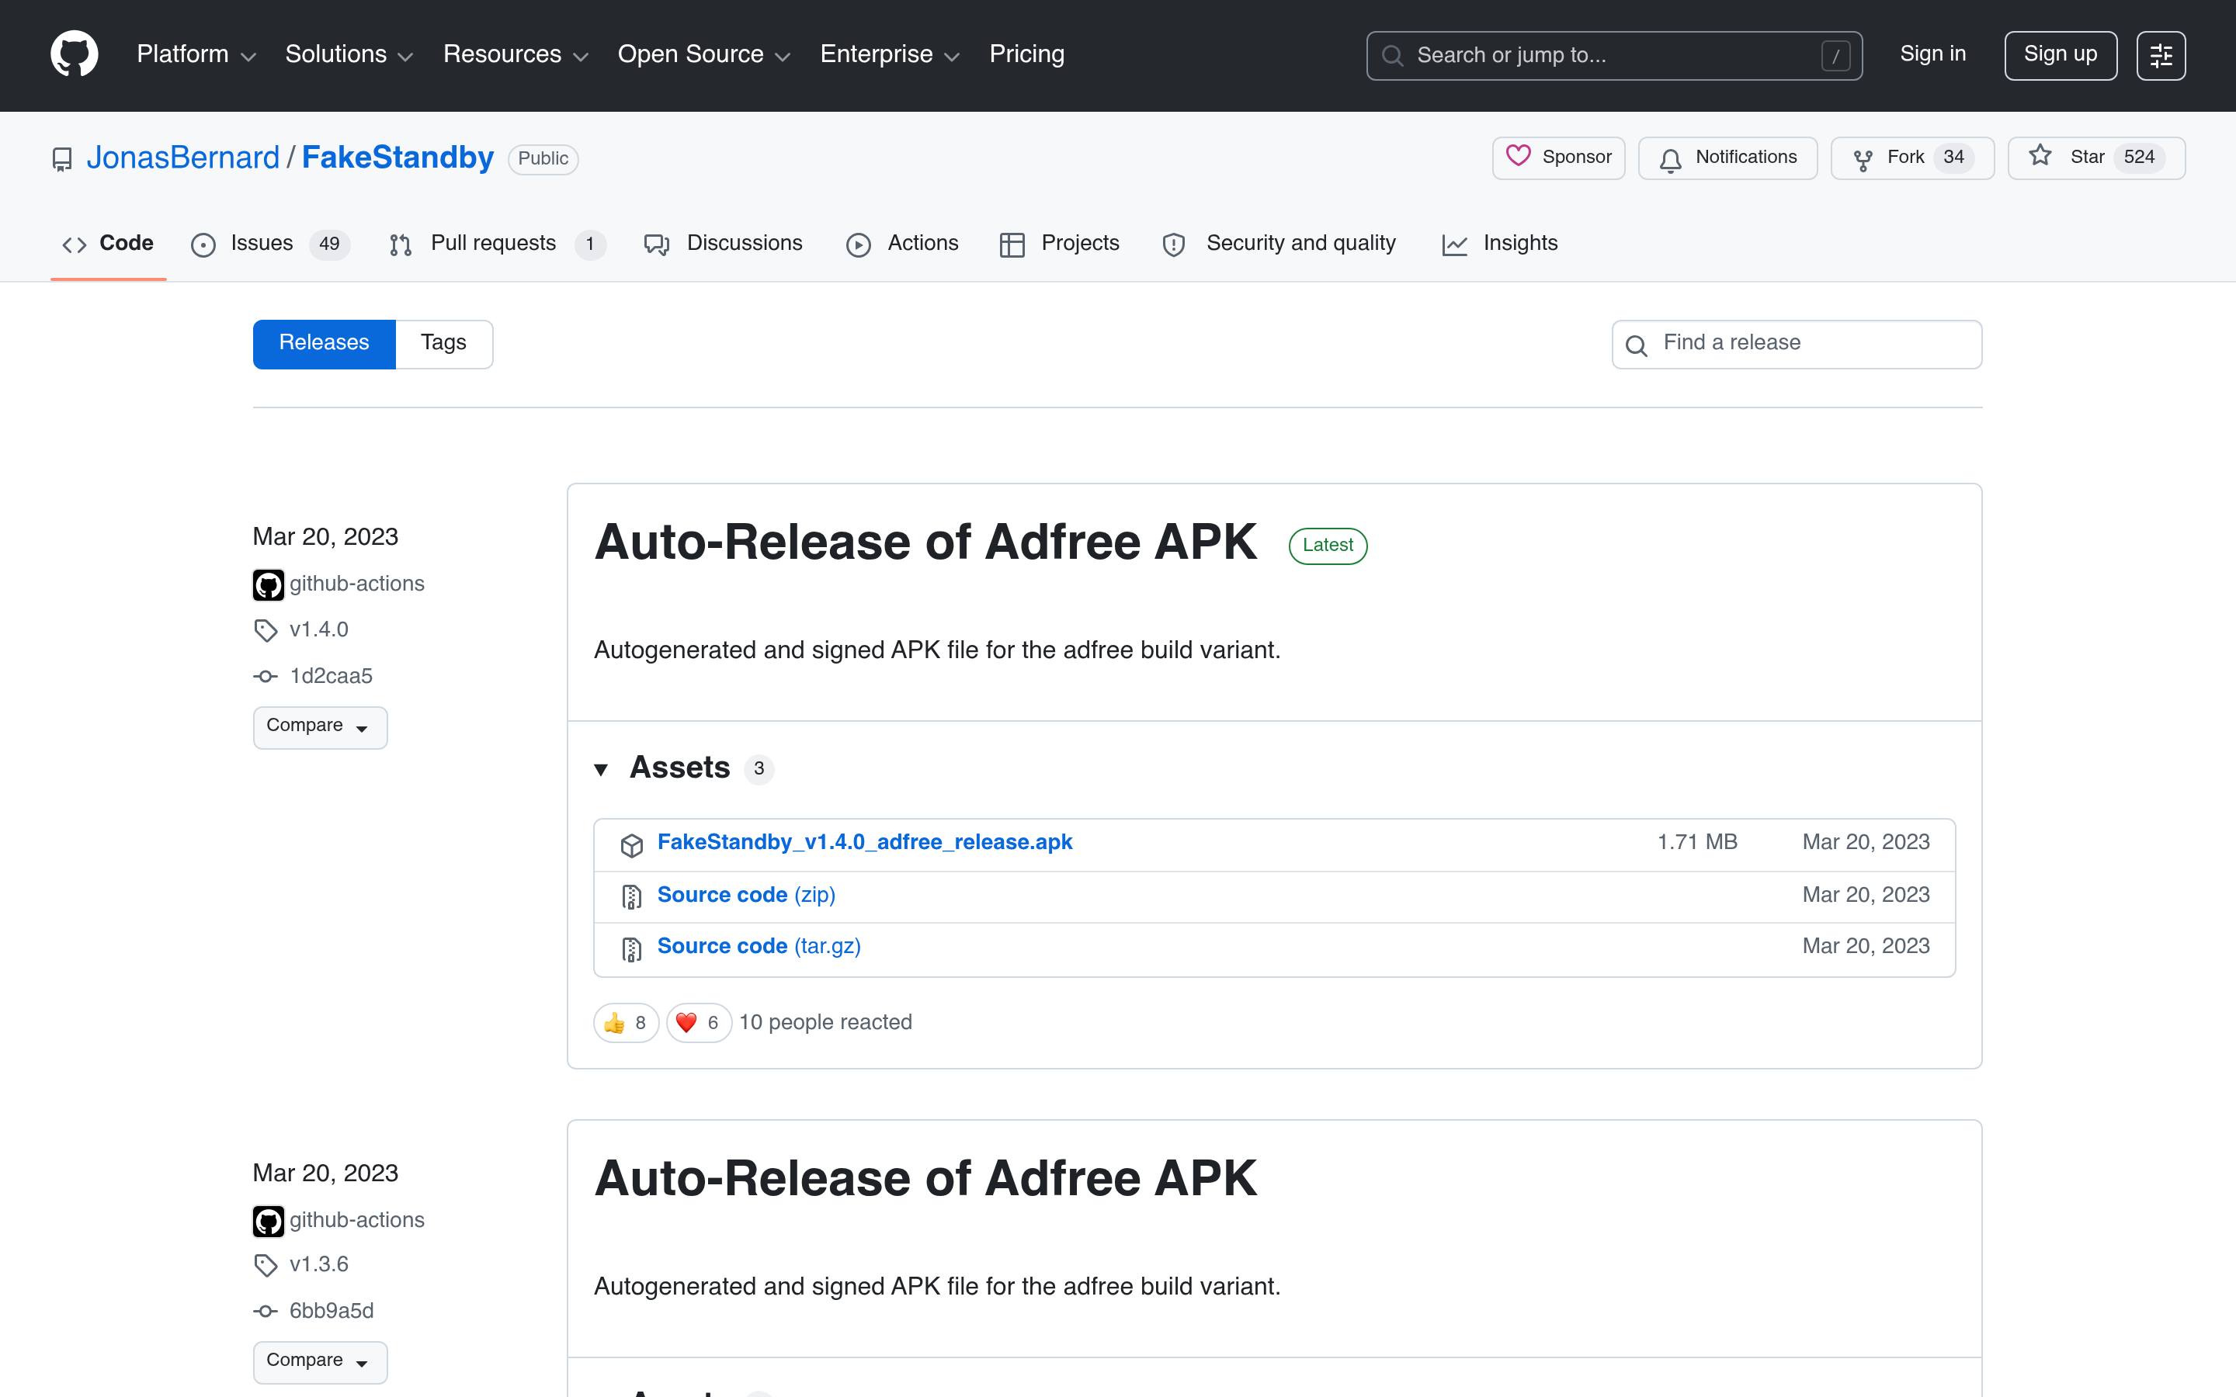Open the v1.3.6 tag link

(319, 1265)
